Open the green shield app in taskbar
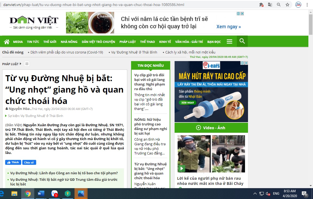Screen dimensions: 313x199 tap(68, 193)
